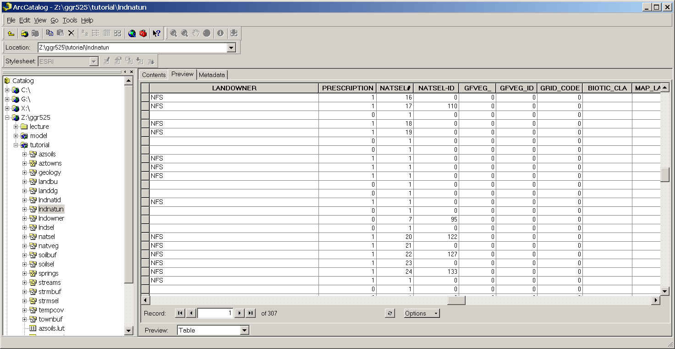Screen dimensions: 675x349
Task: Collapse the tutorial folder node
Action: 16,145
